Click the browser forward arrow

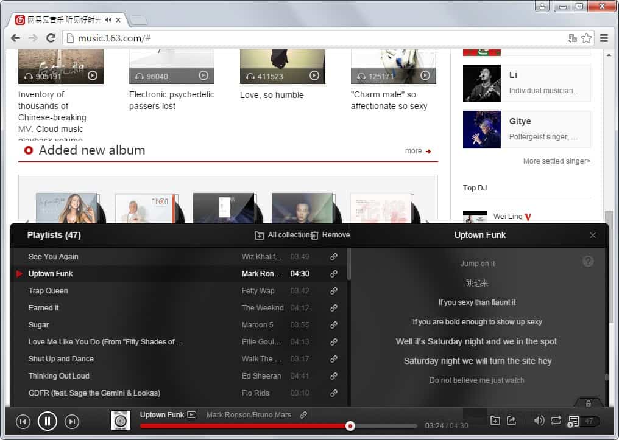[x=33, y=38]
